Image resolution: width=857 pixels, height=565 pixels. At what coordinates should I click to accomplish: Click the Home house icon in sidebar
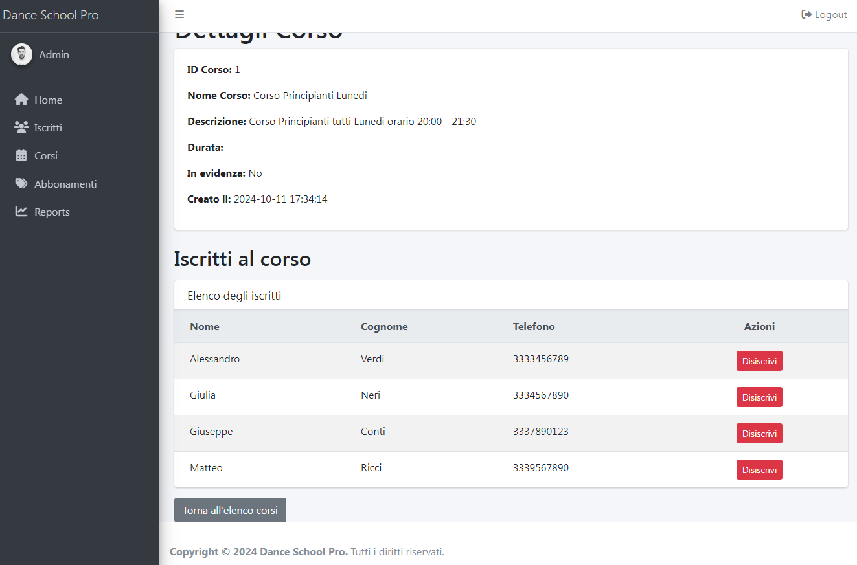pos(21,100)
